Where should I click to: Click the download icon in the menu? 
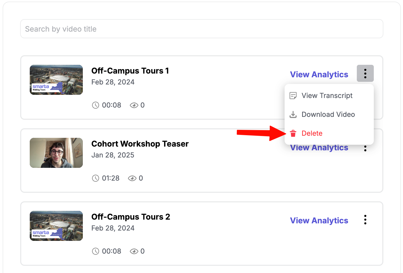pos(293,114)
